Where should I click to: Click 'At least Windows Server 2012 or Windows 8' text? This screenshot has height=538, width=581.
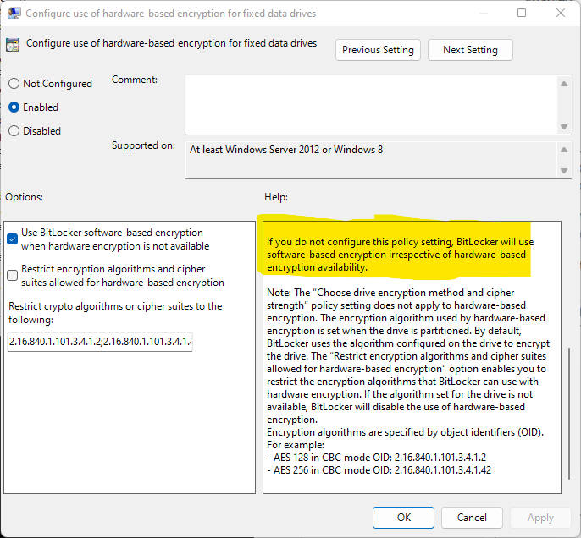pyautogui.click(x=286, y=150)
